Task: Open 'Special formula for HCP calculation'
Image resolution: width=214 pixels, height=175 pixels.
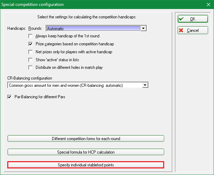Action: tap(86, 152)
